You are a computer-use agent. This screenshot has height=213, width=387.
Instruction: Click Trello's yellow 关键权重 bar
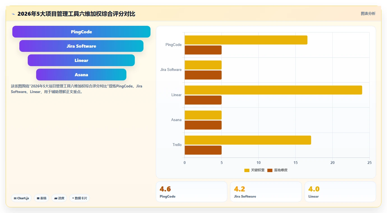[248, 140]
